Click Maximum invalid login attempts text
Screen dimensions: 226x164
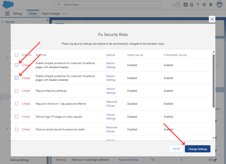(90, 160)
